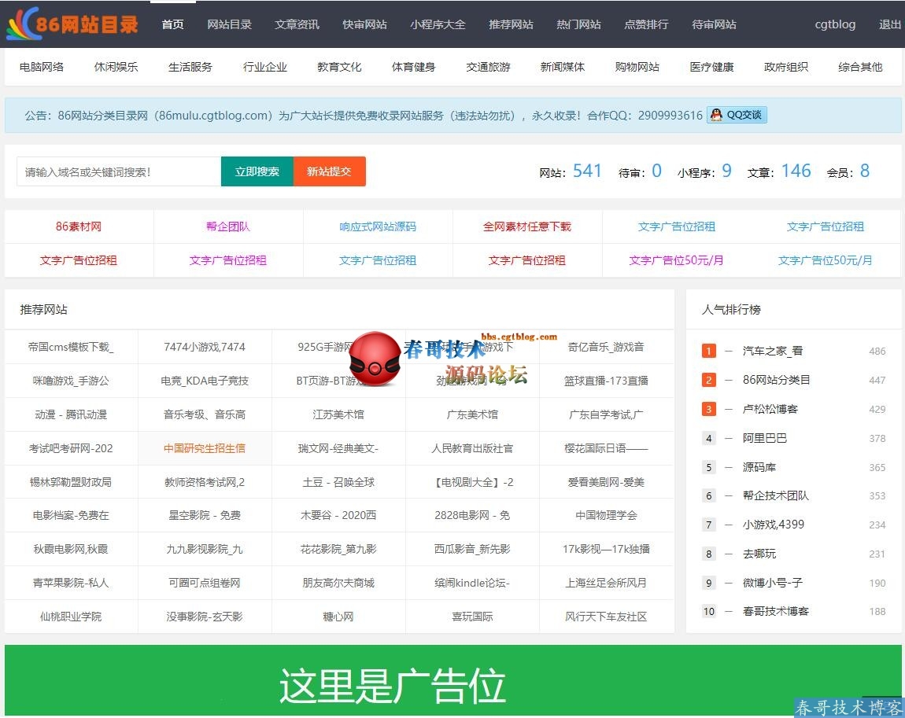Visit the 中国研究生招生信 site link
The height and width of the screenshot is (718, 905).
pos(205,448)
